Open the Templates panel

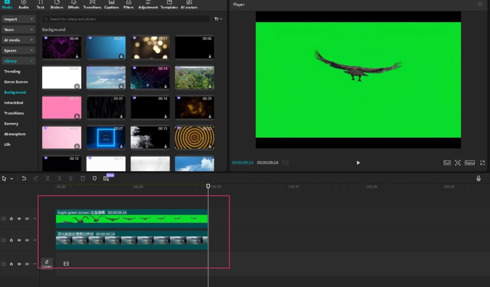[x=169, y=4]
